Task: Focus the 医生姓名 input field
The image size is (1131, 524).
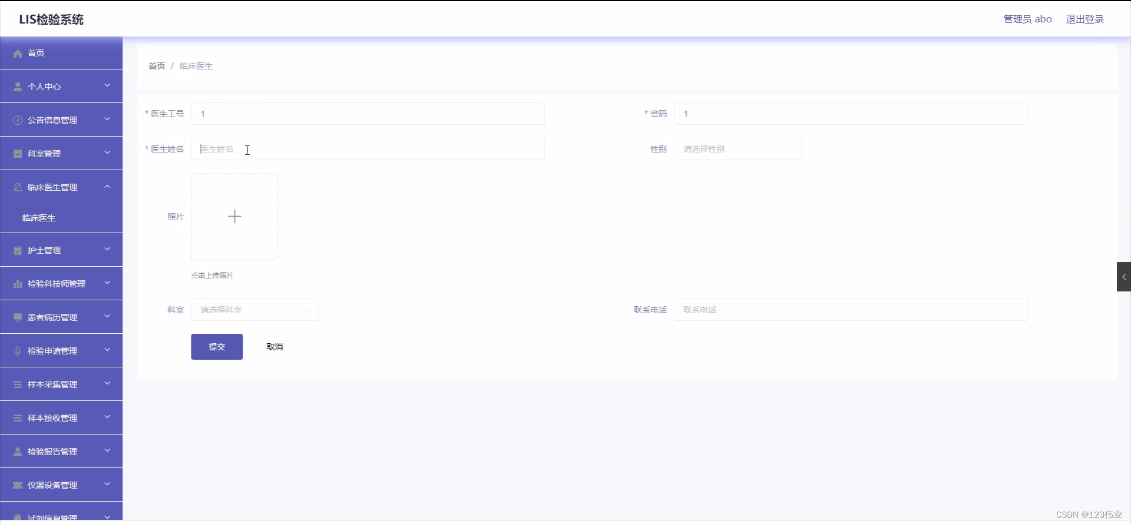Action: pos(368,149)
